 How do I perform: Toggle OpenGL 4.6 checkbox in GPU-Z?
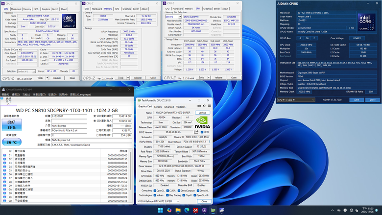[x=195, y=195]
